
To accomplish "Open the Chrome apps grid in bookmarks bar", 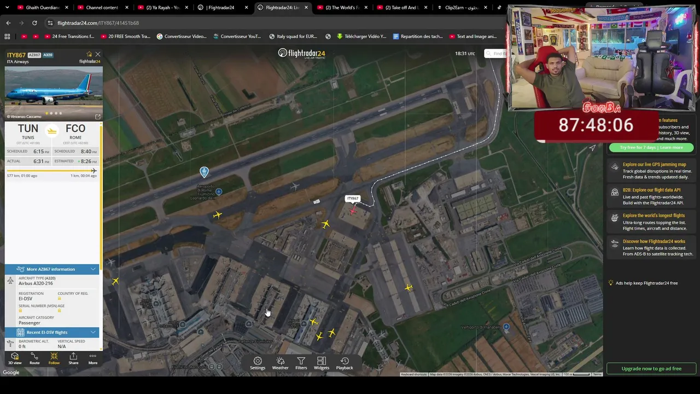I will tap(7, 37).
